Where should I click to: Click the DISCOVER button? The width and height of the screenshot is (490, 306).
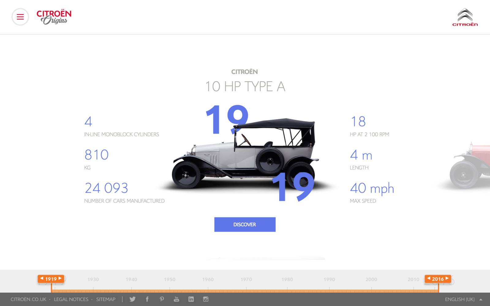[245, 224]
